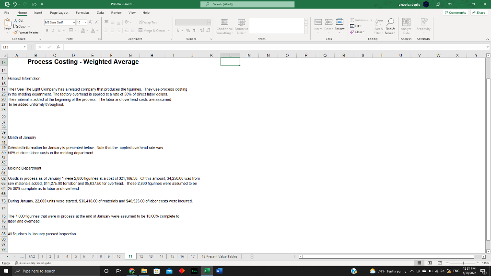Screen dimensions: 491x276
Task: Select the Cut command
Action: (19, 20)
